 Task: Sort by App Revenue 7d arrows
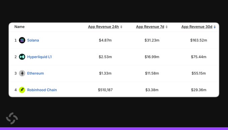point(167,27)
